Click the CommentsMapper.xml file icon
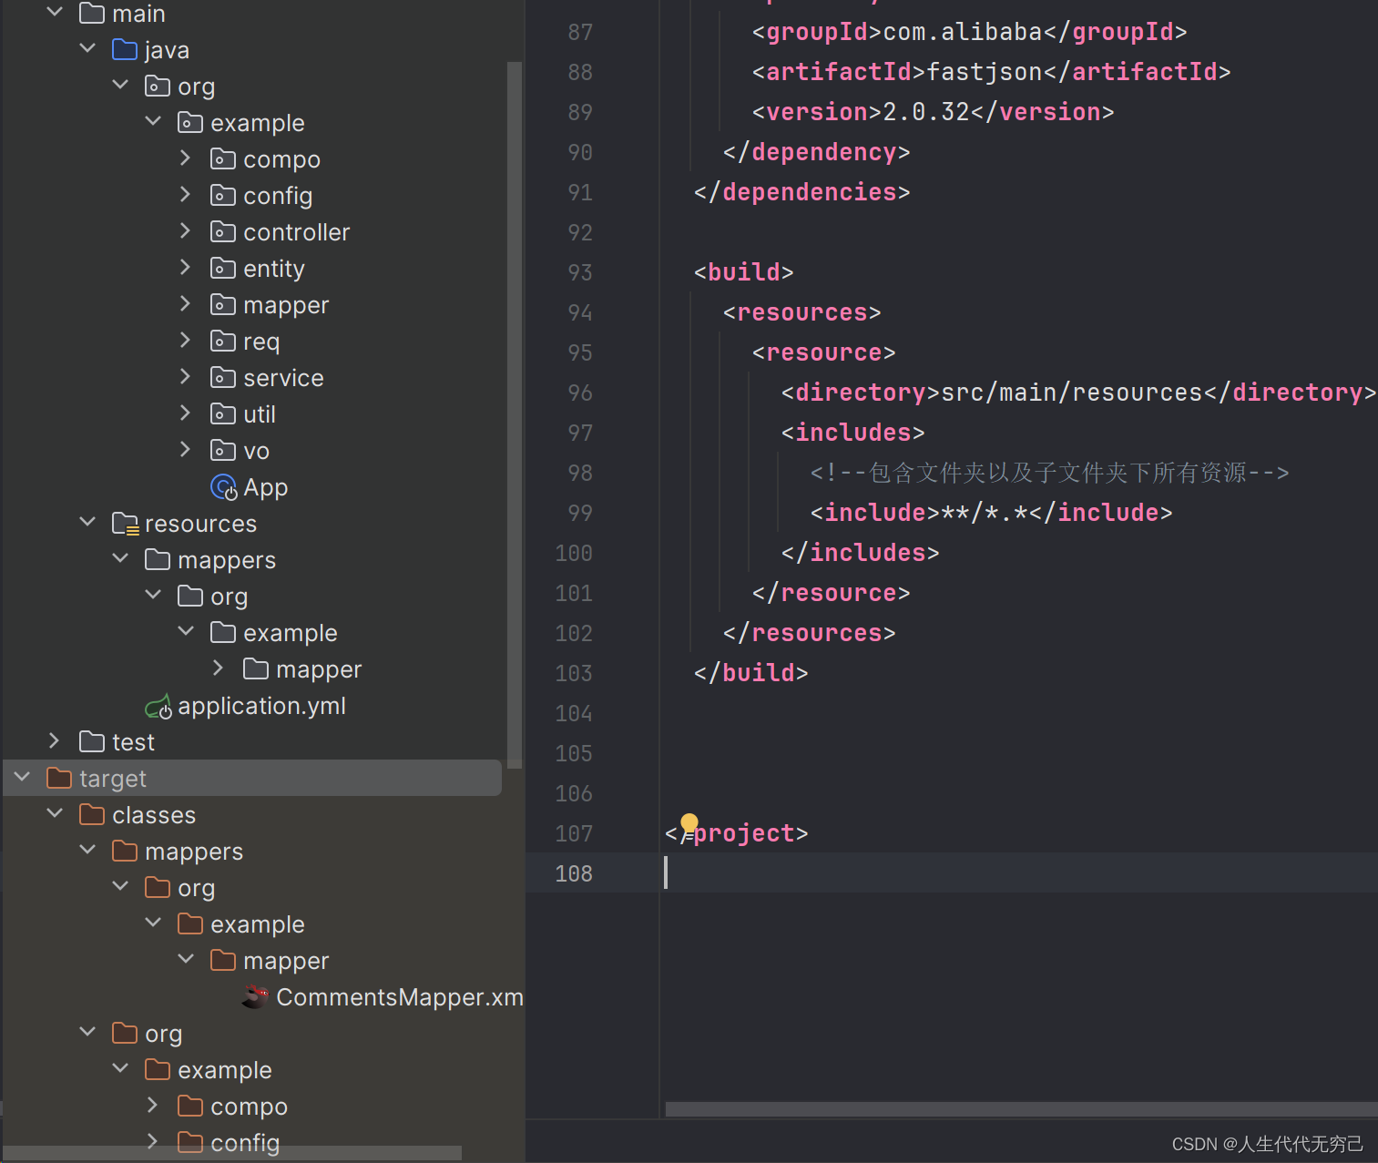 (255, 997)
